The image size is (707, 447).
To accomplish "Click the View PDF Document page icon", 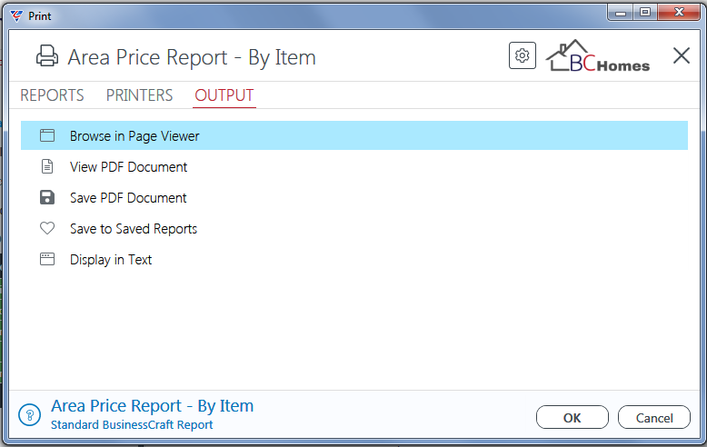I will pyautogui.click(x=47, y=166).
